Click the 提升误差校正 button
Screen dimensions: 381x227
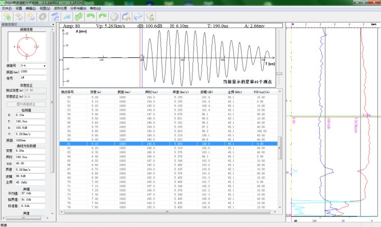tap(27, 104)
